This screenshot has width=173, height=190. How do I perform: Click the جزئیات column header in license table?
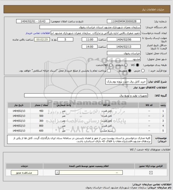click(x=24, y=166)
